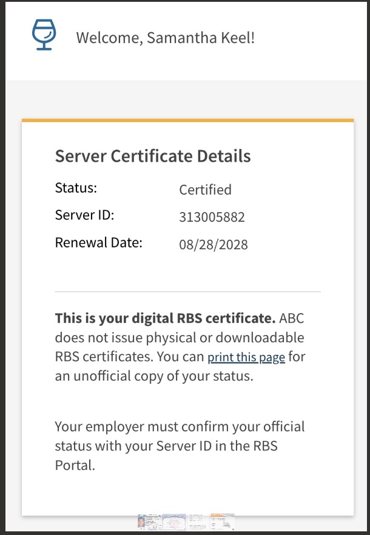
Task: Select the Certified status value
Action: [x=205, y=190]
